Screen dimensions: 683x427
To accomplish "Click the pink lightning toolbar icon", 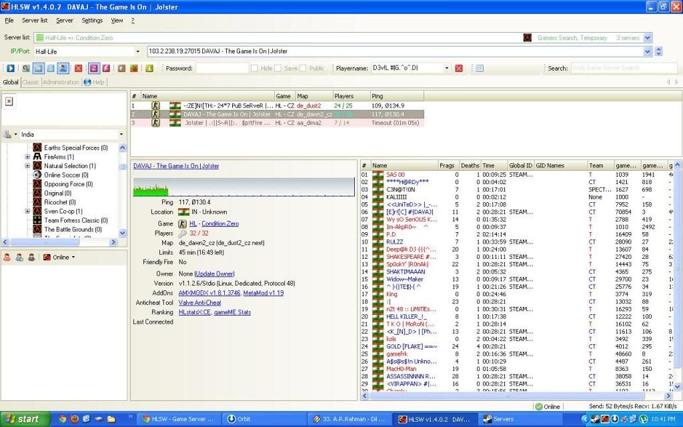I will [106, 68].
